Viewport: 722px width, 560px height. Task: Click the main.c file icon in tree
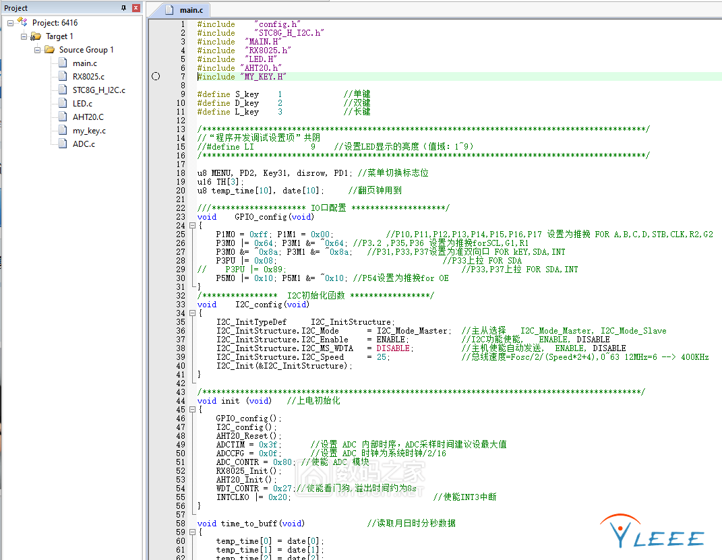pyautogui.click(x=63, y=63)
